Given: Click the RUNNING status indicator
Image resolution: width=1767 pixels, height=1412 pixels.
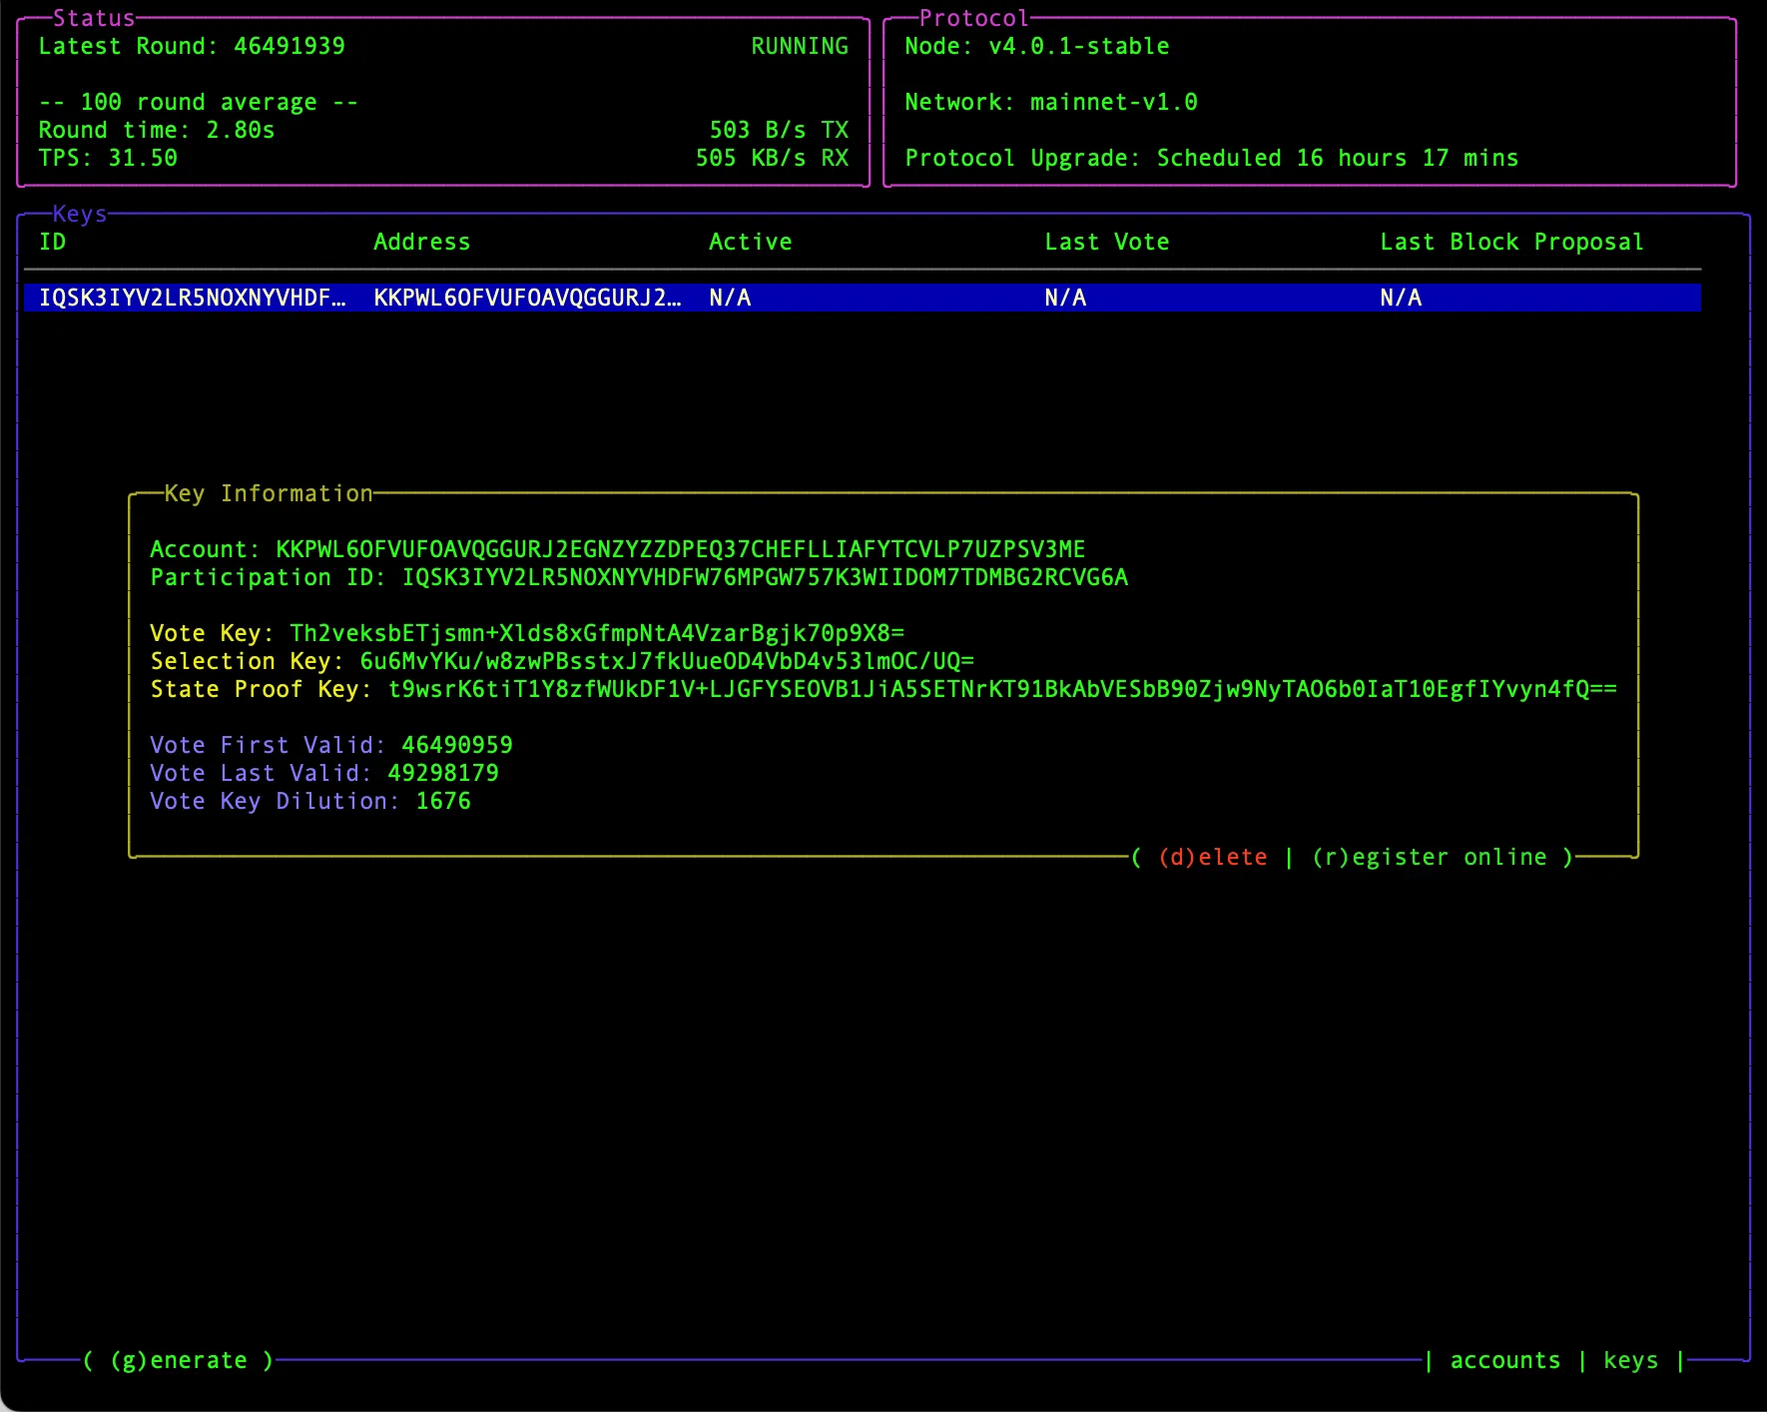Looking at the screenshot, I should click(799, 46).
